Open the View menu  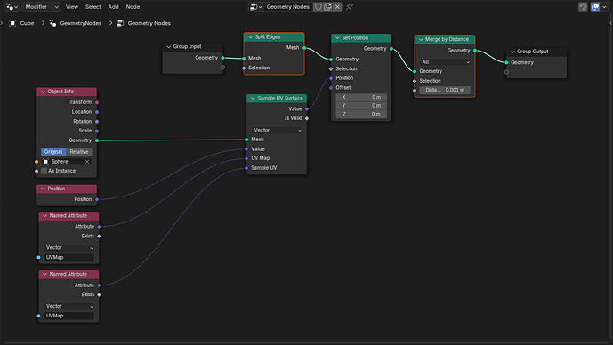[x=71, y=6]
